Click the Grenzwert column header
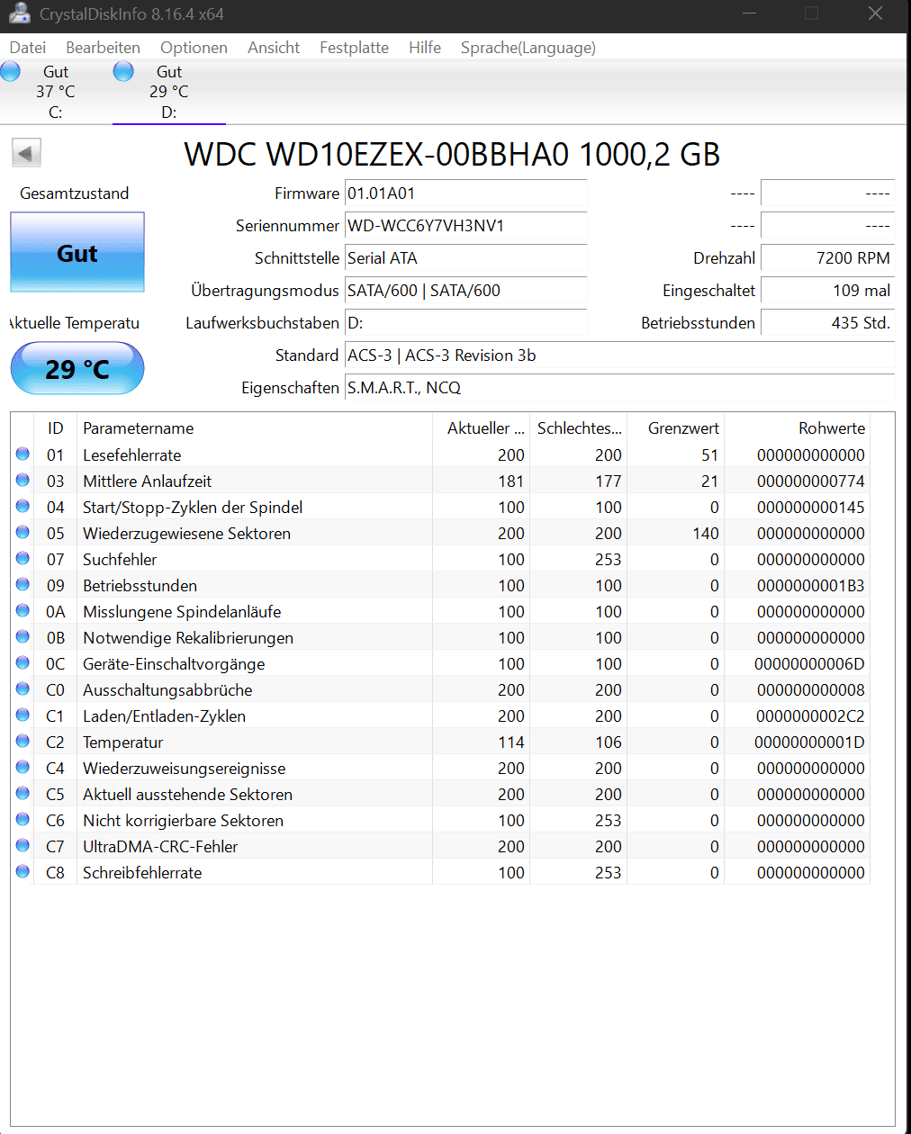This screenshot has width=911, height=1134. coord(676,428)
